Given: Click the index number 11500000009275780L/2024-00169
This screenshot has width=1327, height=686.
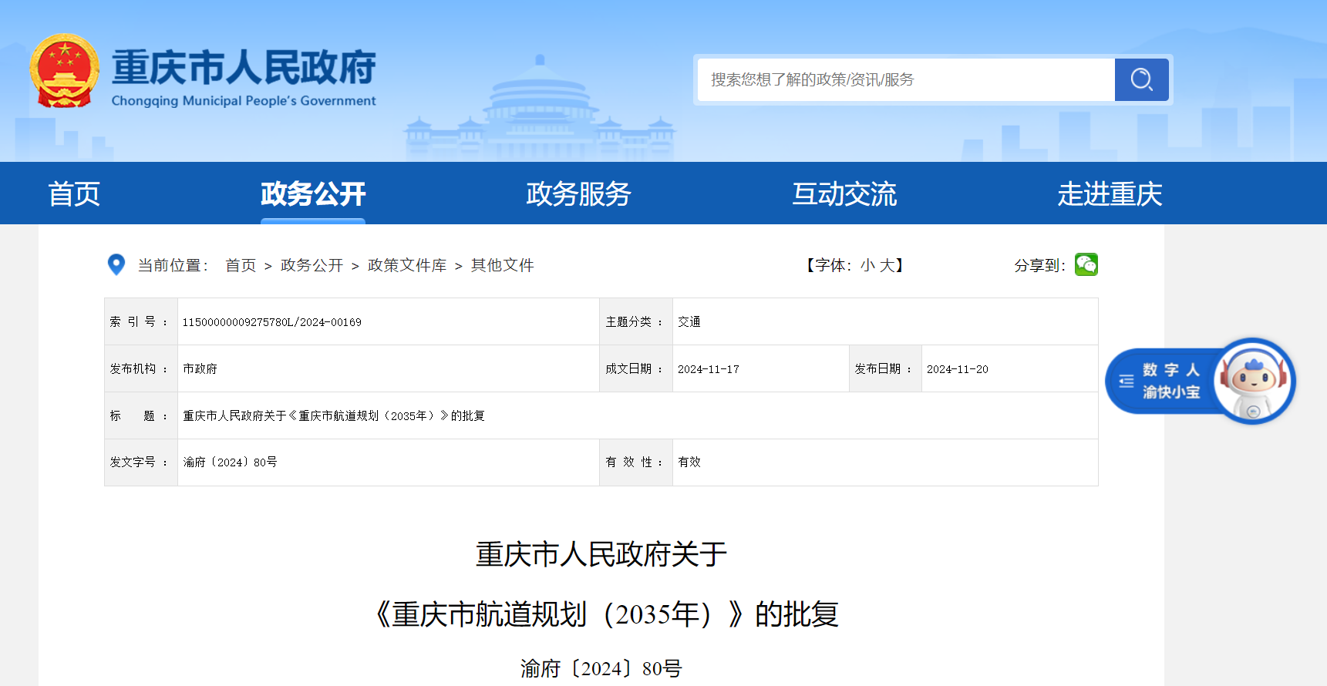Looking at the screenshot, I should point(271,322).
